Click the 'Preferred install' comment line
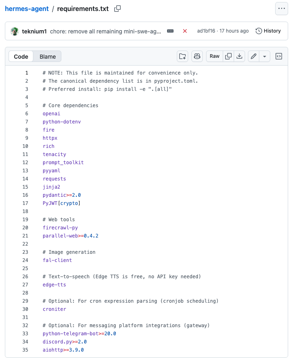The image size is (291, 363). tap(107, 89)
